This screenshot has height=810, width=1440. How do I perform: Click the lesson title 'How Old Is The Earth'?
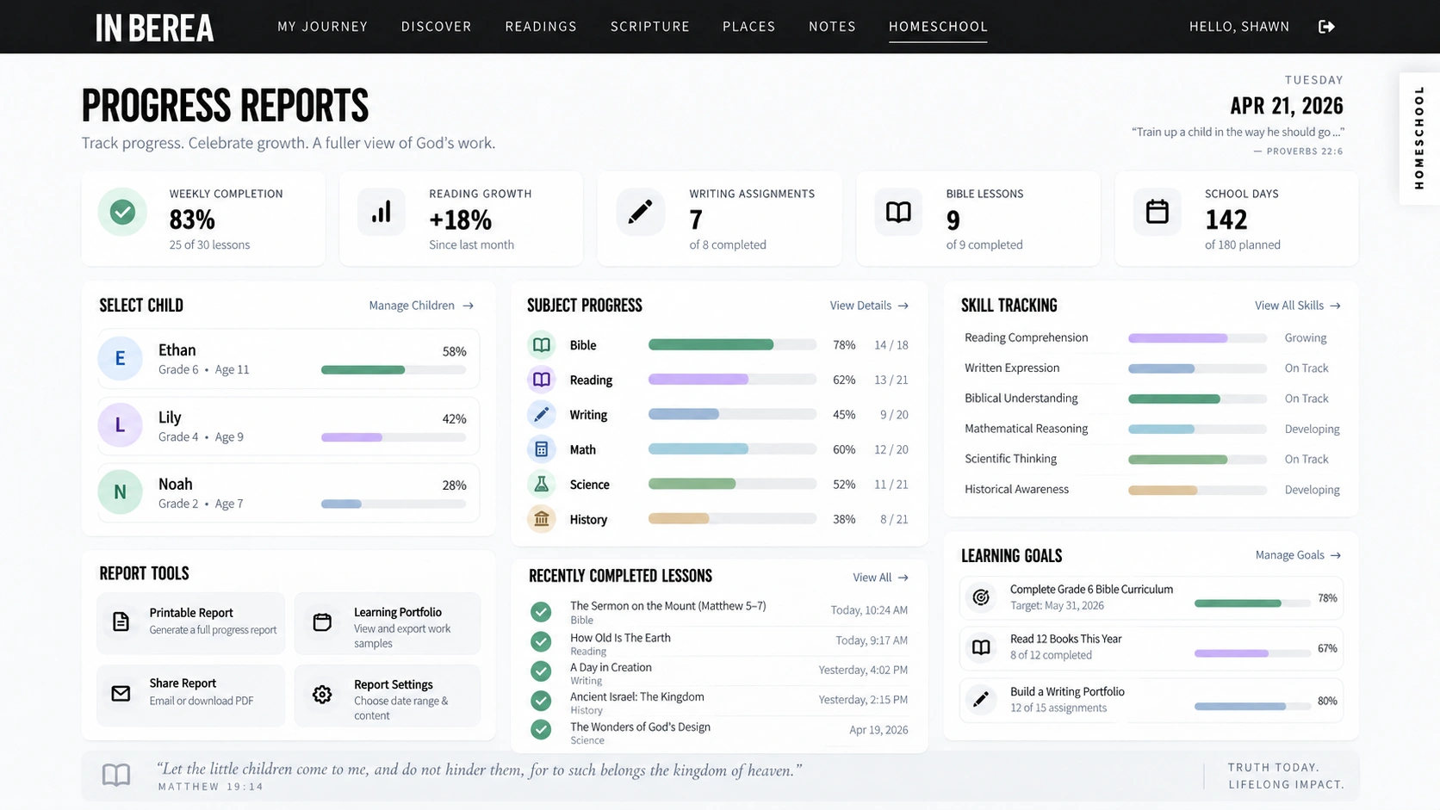point(620,638)
